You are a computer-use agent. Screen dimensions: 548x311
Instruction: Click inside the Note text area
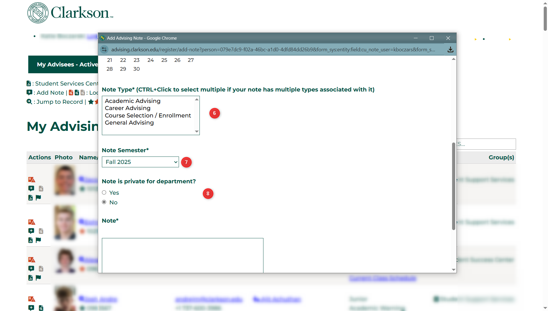pos(182,255)
